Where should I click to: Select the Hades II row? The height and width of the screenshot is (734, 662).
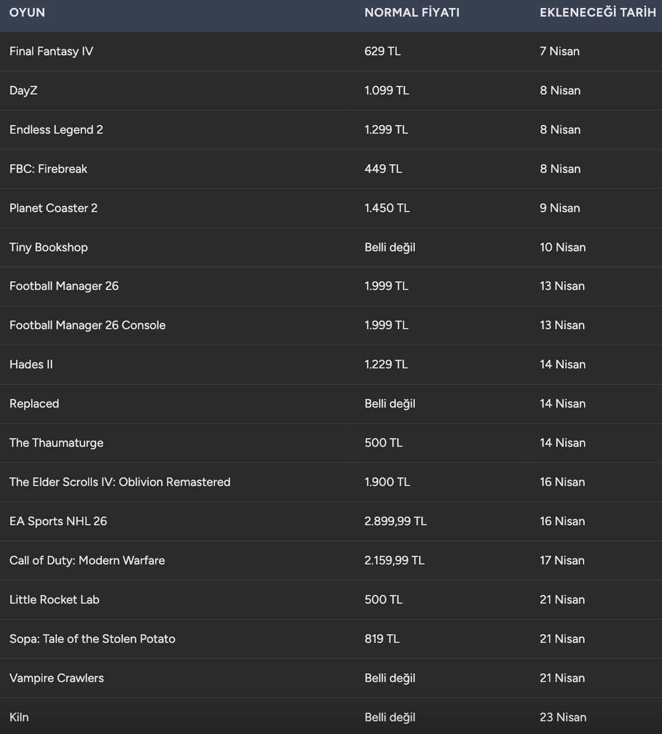click(331, 365)
